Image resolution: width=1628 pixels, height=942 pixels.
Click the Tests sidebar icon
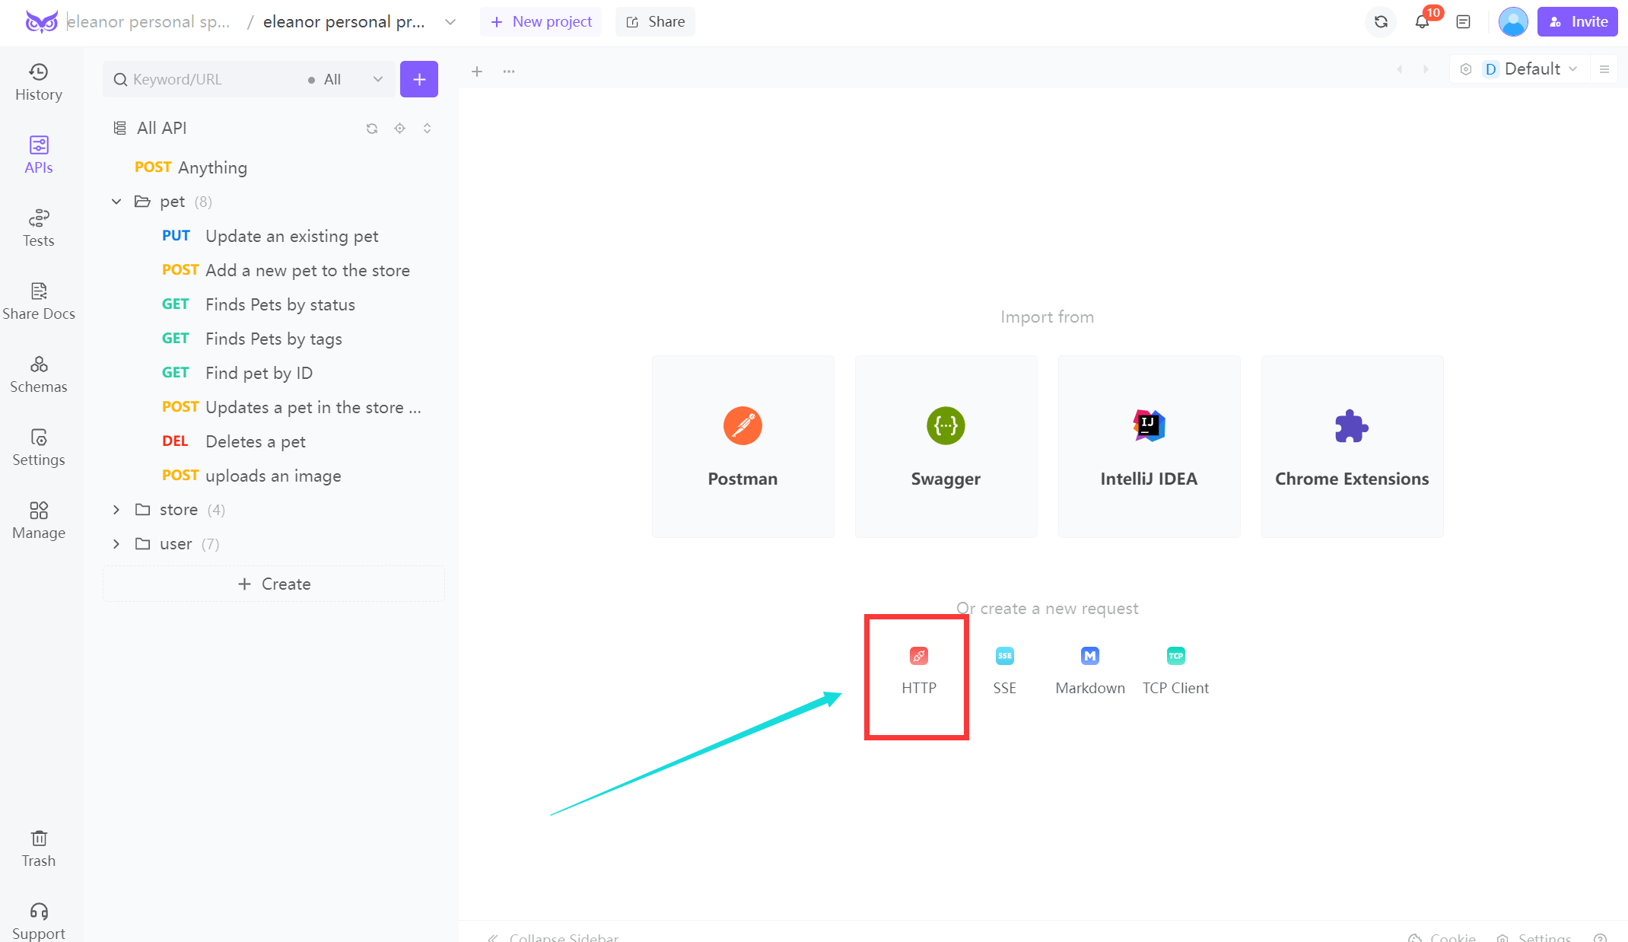point(40,229)
